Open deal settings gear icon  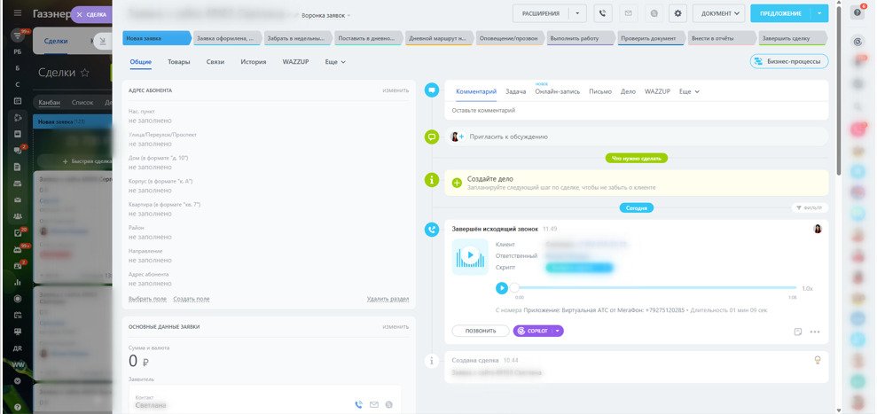coord(677,13)
